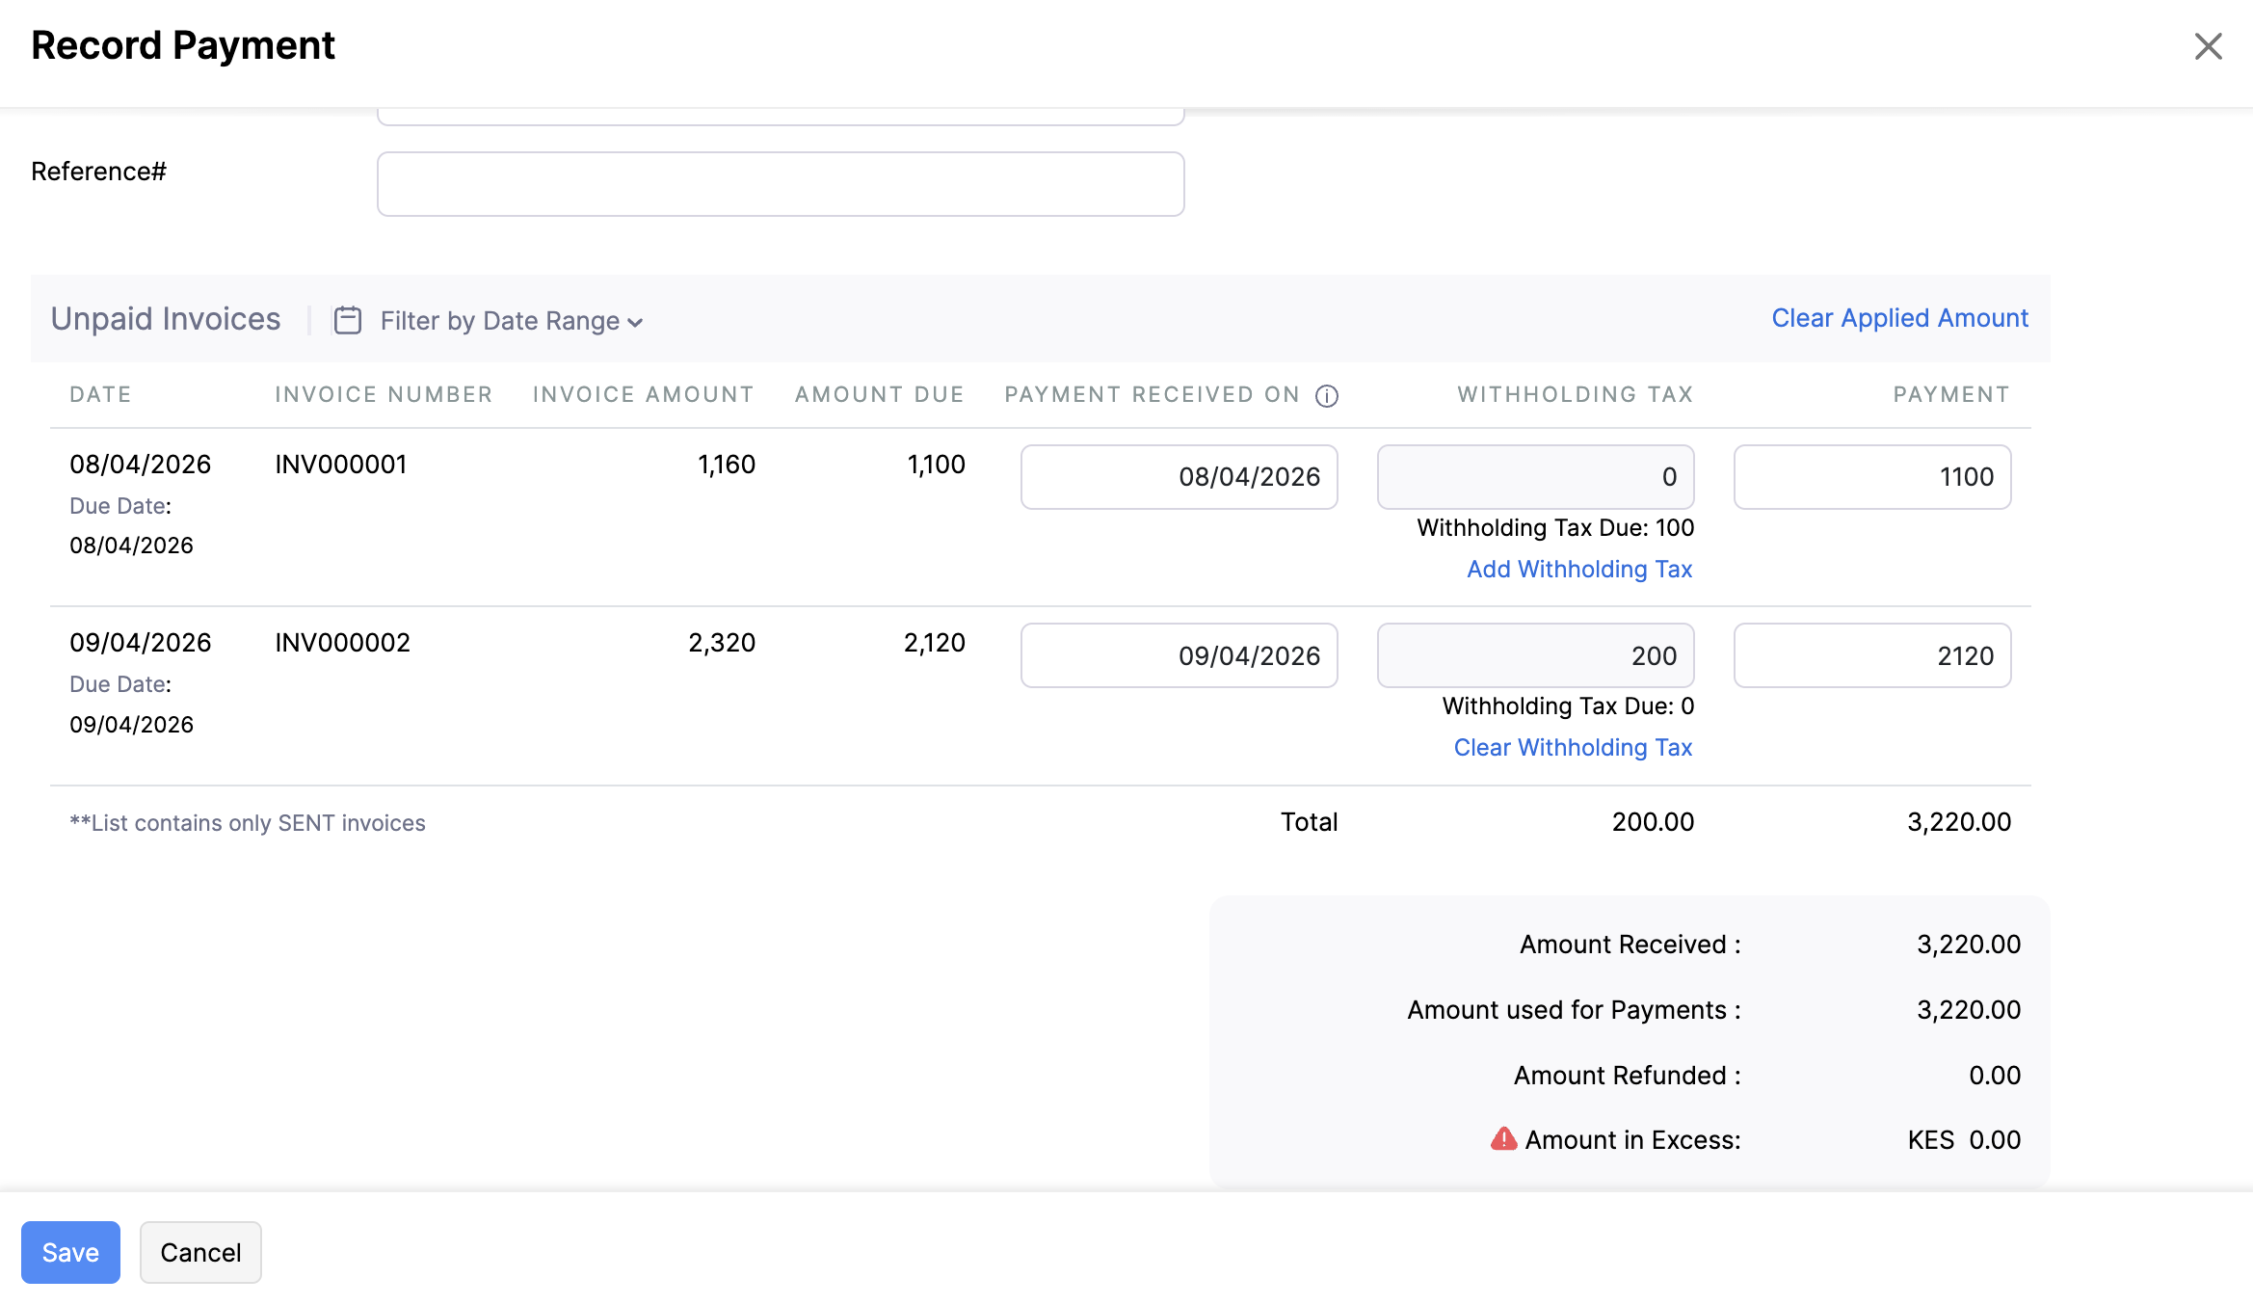Click the 1,160 invoice amount cell
Image resolution: width=2253 pixels, height=1305 pixels.
(x=727, y=465)
